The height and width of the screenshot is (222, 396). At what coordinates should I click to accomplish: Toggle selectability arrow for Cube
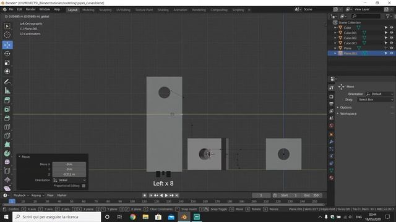click(386, 28)
